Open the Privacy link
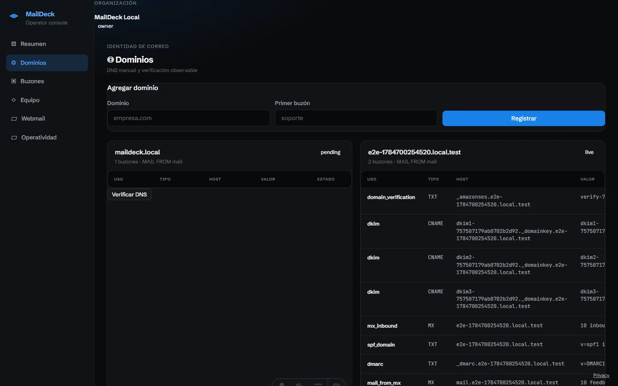The height and width of the screenshot is (386, 618). pyautogui.click(x=601, y=375)
